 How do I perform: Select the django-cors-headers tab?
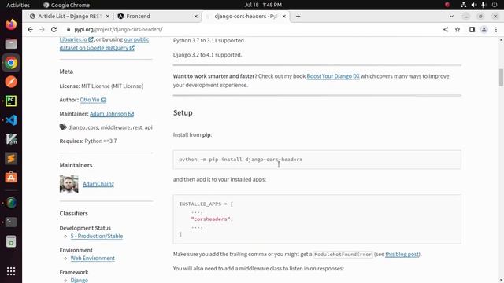click(x=245, y=16)
